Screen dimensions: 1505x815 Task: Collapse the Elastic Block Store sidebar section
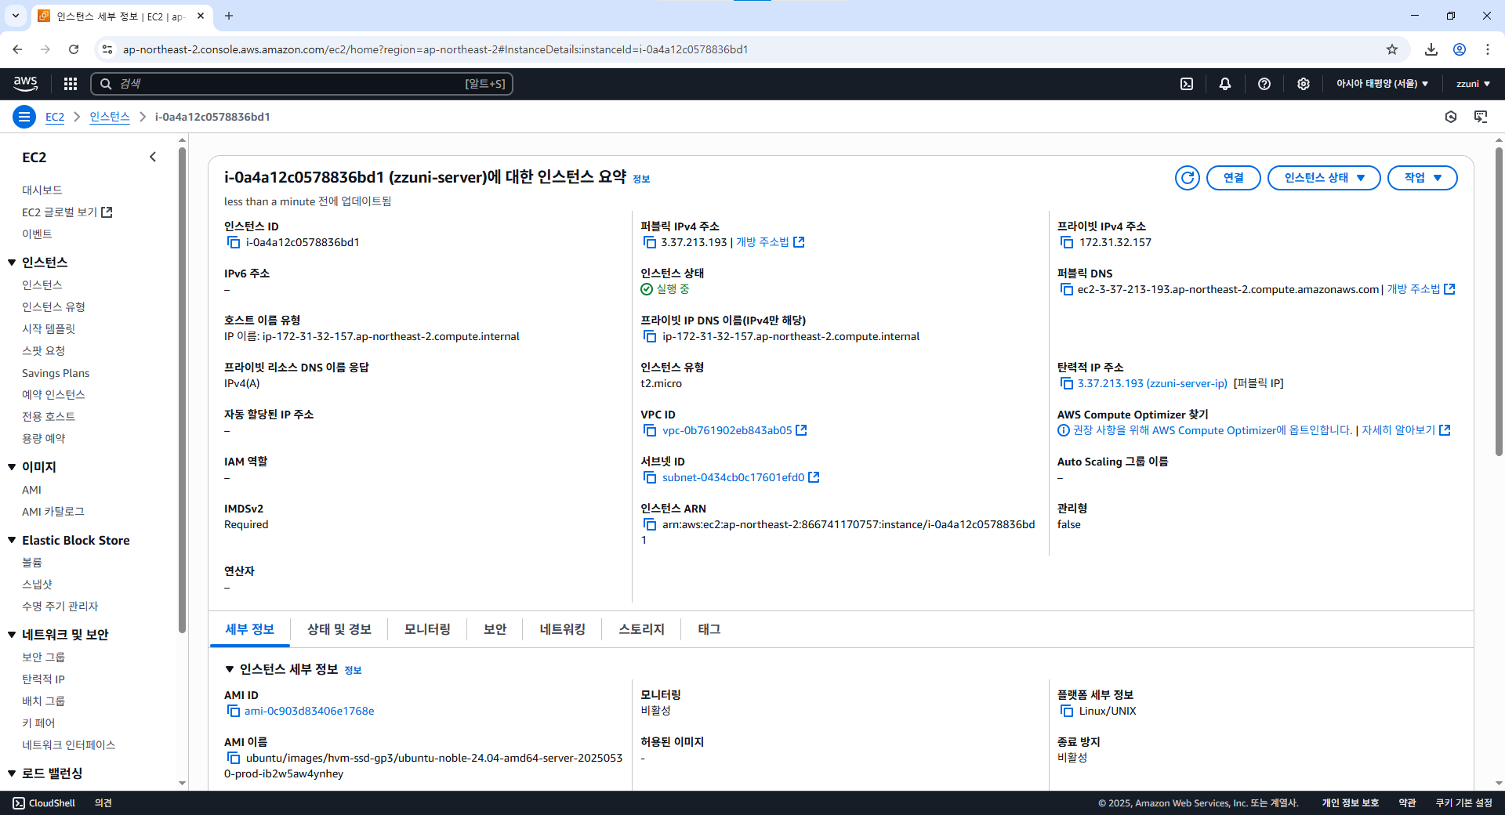(12, 540)
